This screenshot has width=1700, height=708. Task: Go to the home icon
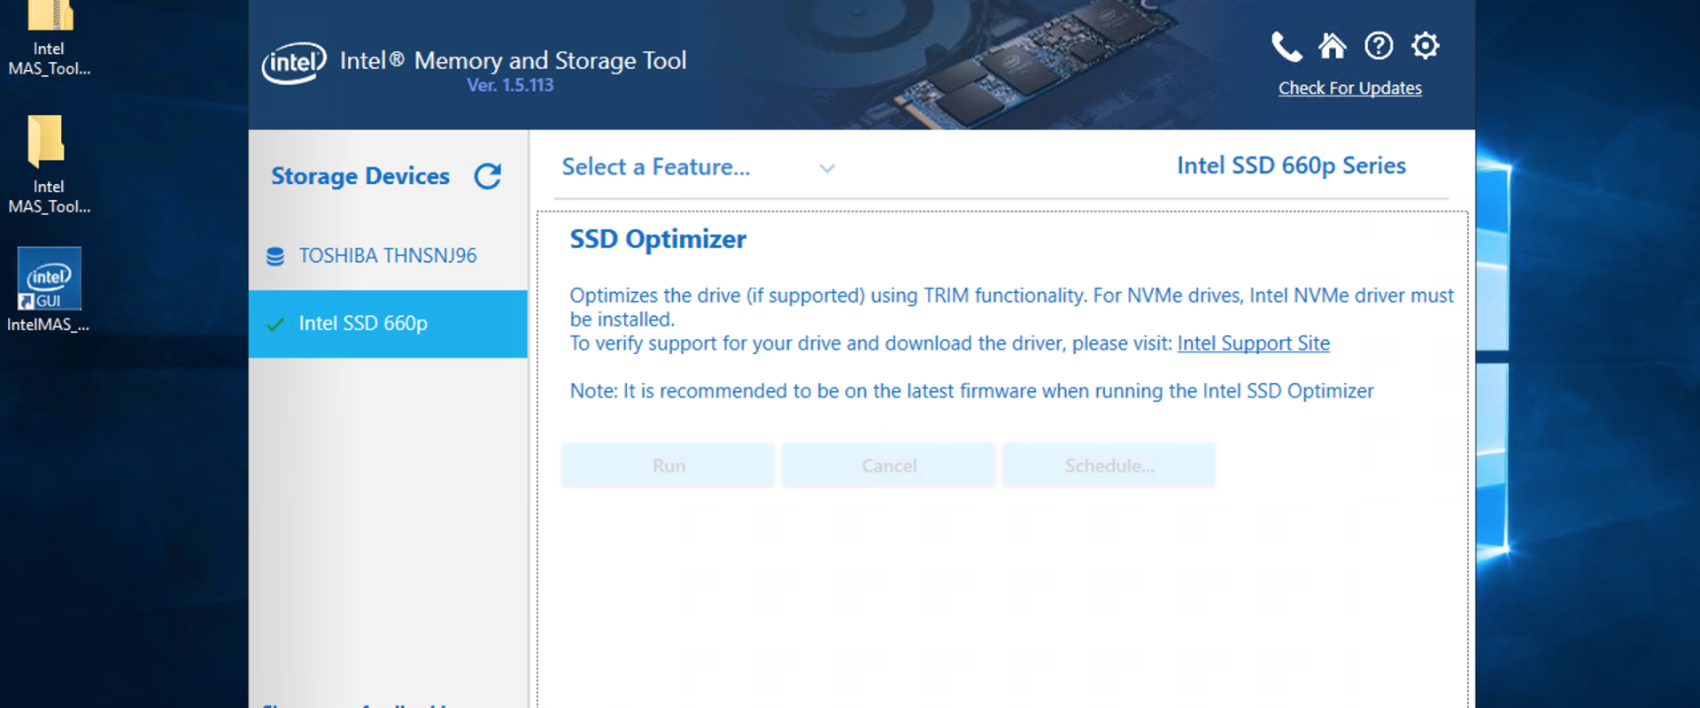1333,45
